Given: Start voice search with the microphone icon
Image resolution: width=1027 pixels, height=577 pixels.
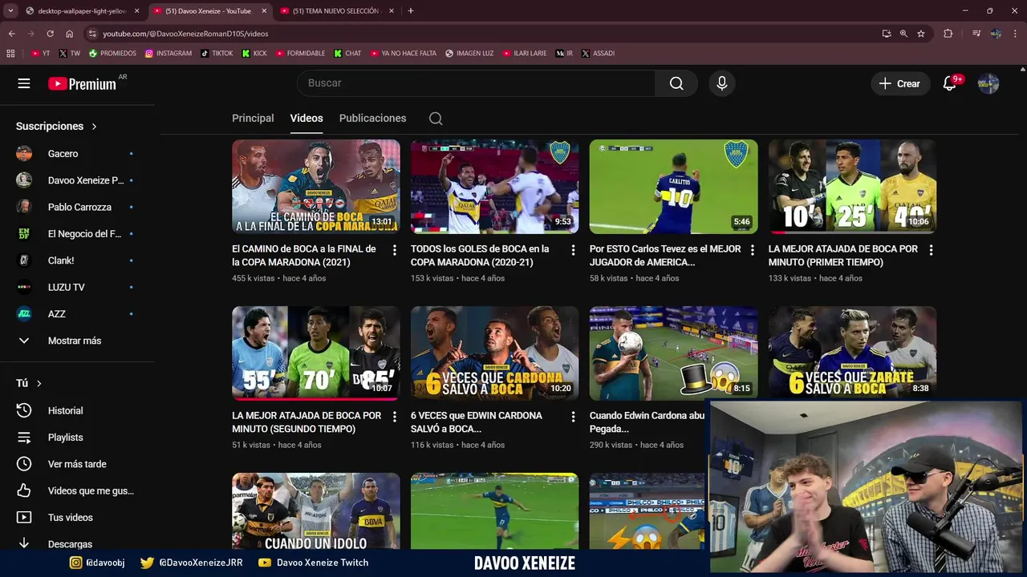Looking at the screenshot, I should pyautogui.click(x=722, y=83).
